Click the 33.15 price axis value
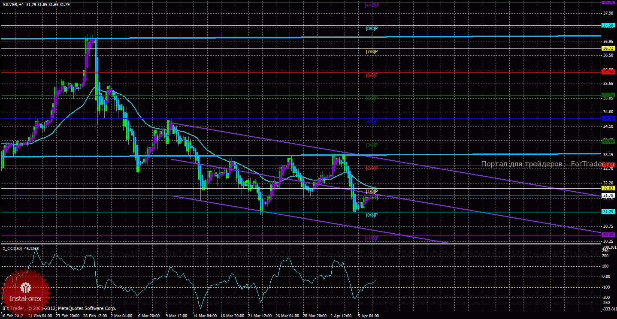The height and width of the screenshot is (319, 617). pos(608,155)
